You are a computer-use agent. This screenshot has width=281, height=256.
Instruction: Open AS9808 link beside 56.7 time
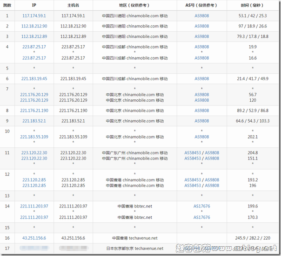click(x=202, y=95)
